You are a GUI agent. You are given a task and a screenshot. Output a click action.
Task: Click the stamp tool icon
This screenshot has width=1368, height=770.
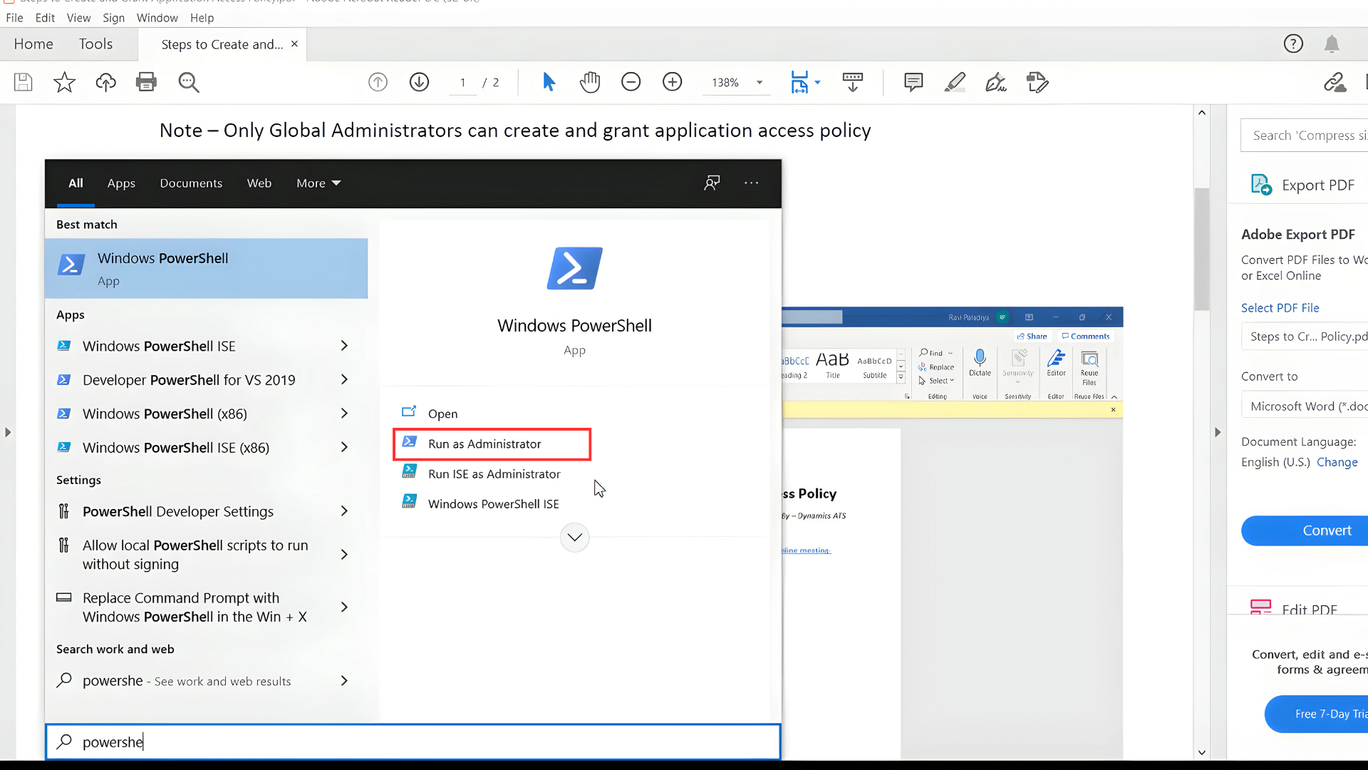pyautogui.click(x=1037, y=82)
